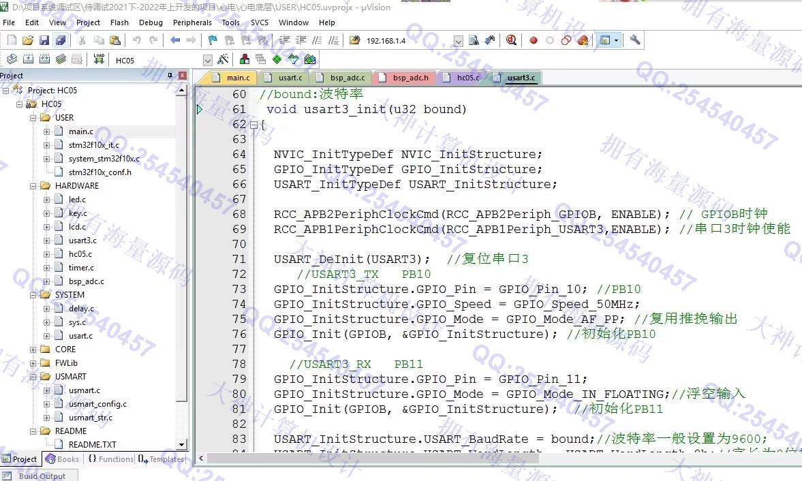Click the project tree scrollbar down arrow
802x481 pixels.
click(x=181, y=445)
